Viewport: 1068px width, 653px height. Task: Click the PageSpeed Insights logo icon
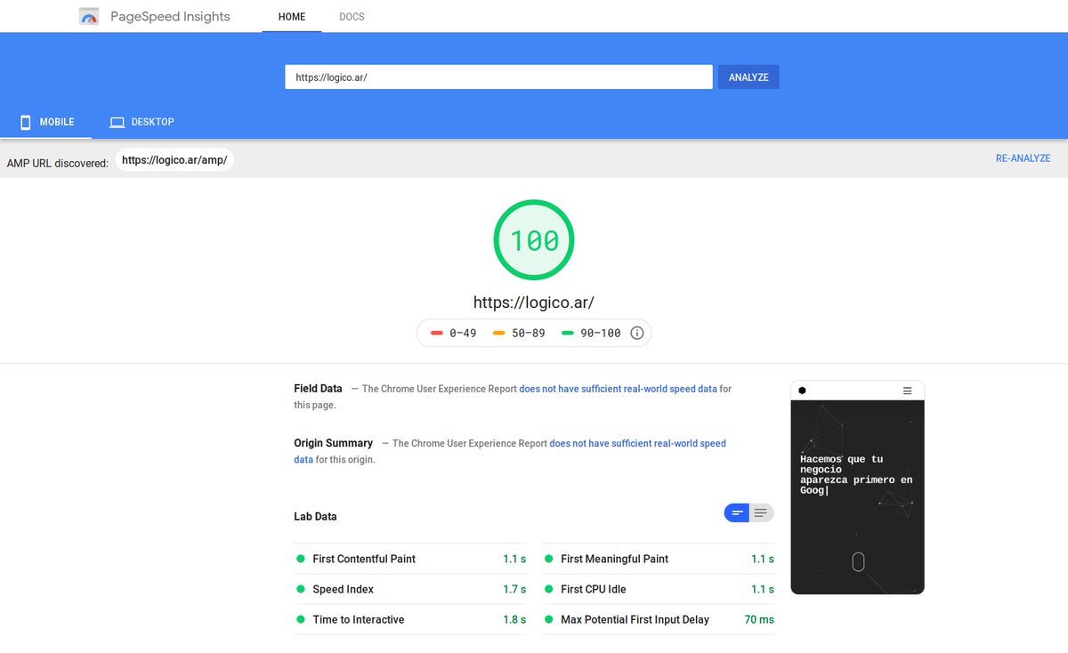click(89, 16)
